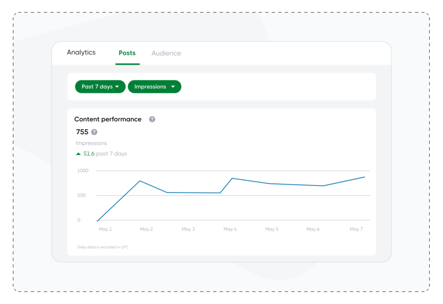
Task: Open the Impressions metric dropdown
Action: [154, 87]
